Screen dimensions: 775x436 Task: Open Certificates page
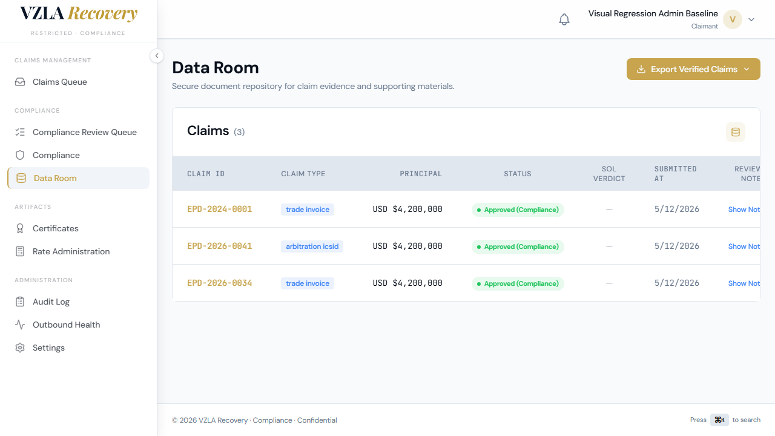(78, 228)
